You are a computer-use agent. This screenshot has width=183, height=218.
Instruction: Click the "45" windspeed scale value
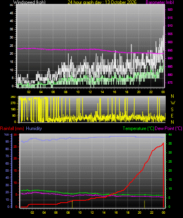11,13
